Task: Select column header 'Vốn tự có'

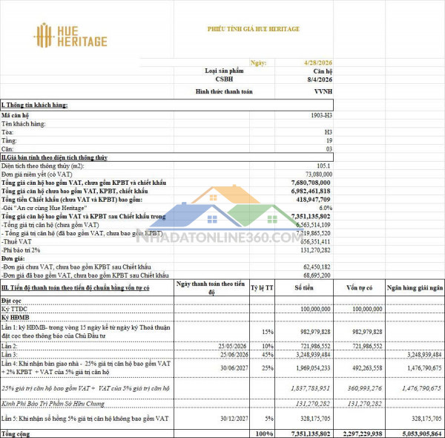Action: [359, 288]
